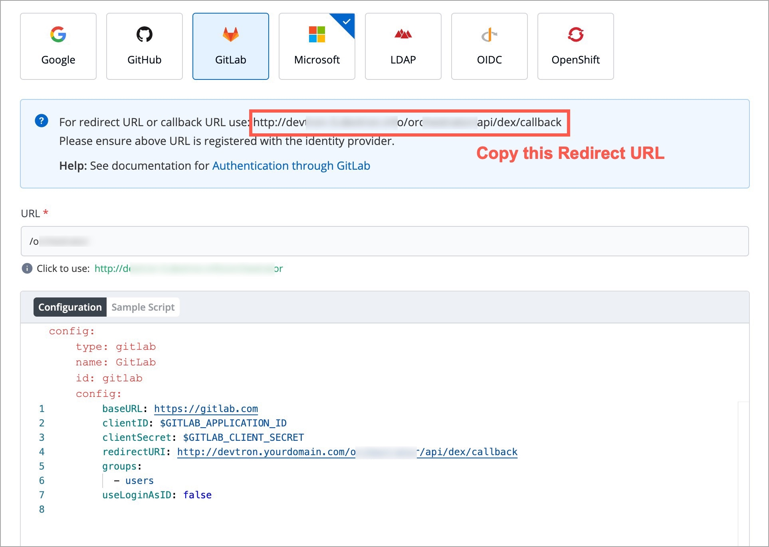Click the redirectURI callback link in config
769x547 pixels.
[347, 452]
